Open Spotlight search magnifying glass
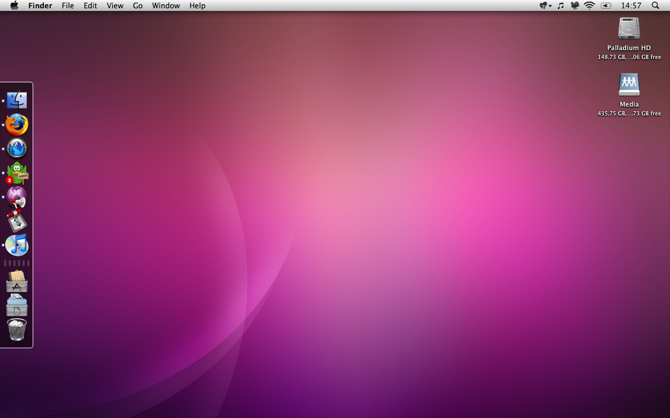 coord(655,6)
